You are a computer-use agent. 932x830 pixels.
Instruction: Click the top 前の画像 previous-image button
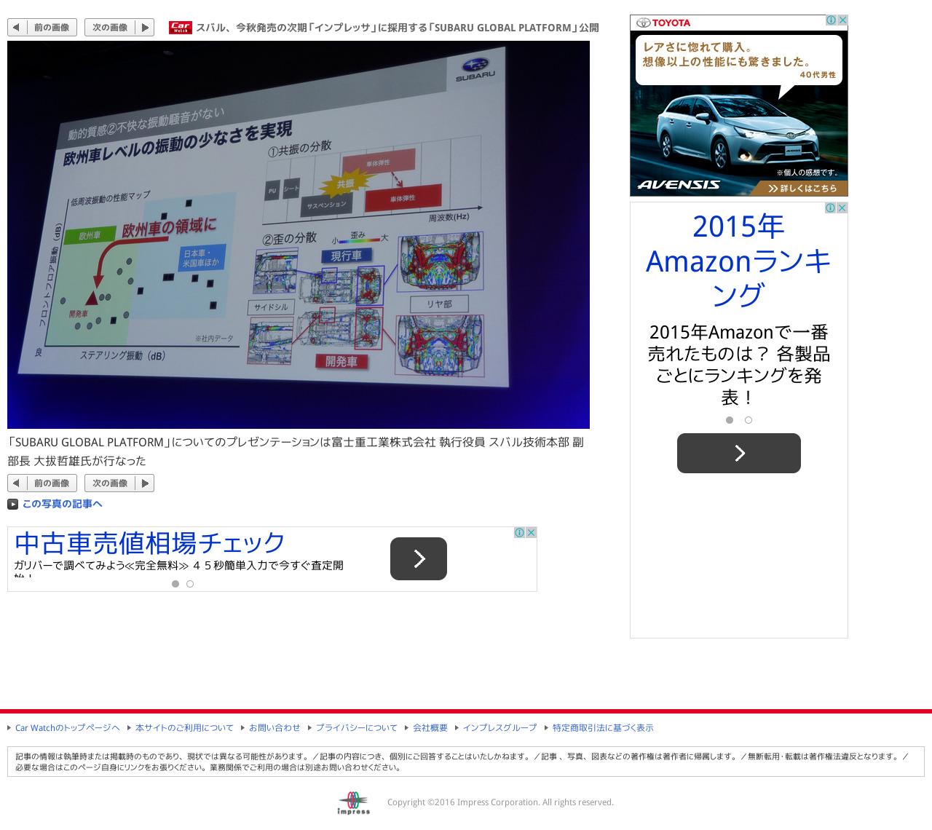click(42, 28)
